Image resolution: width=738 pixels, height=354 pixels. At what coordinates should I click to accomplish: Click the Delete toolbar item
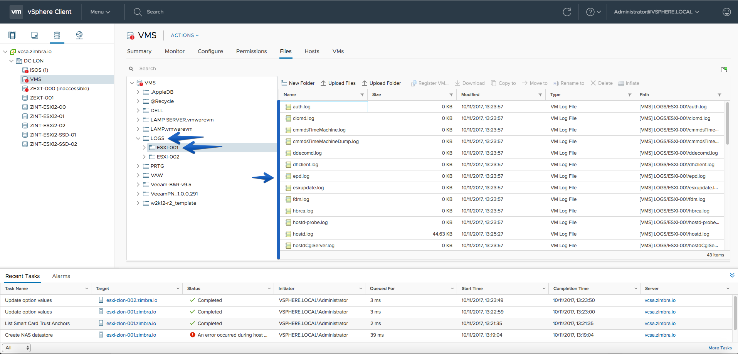(602, 83)
